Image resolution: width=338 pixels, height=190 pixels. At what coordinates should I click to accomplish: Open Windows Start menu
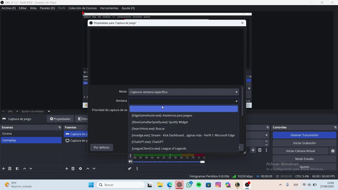(91, 185)
